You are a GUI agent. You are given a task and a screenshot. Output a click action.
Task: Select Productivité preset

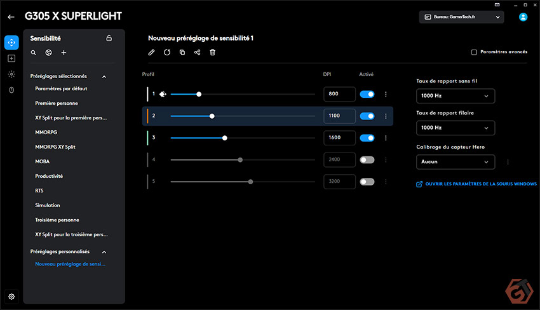49,176
